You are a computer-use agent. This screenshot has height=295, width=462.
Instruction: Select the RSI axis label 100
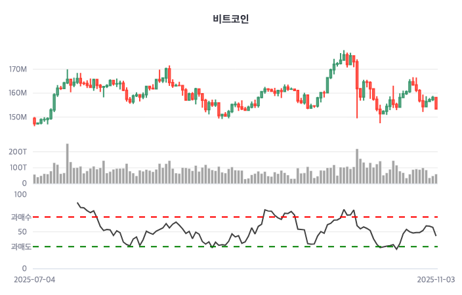(20, 195)
